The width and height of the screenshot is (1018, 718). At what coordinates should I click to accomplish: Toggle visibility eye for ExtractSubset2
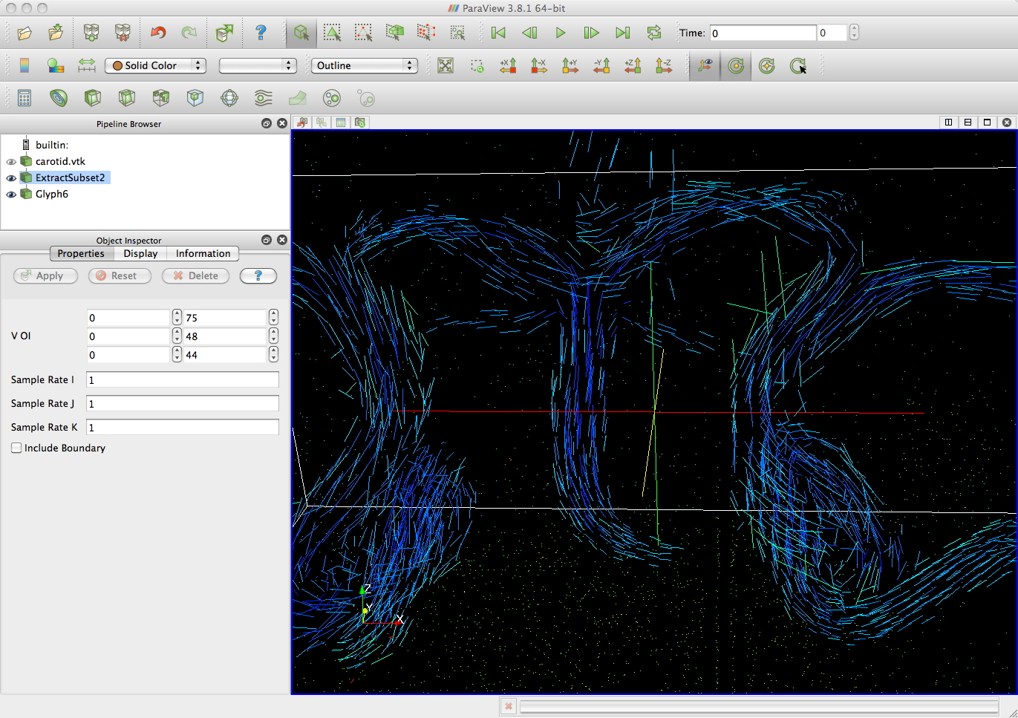coord(11,178)
